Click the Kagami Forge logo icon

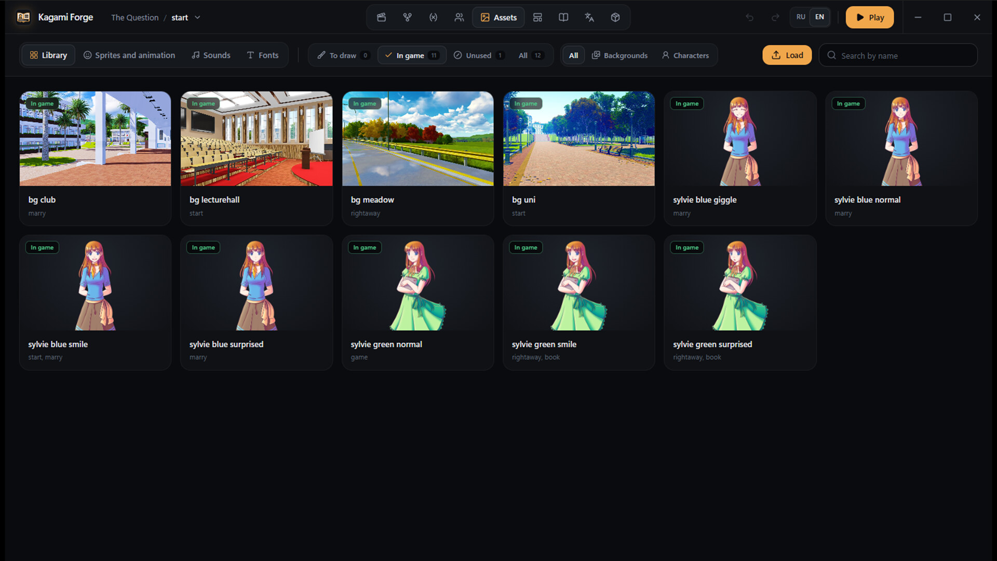[23, 17]
